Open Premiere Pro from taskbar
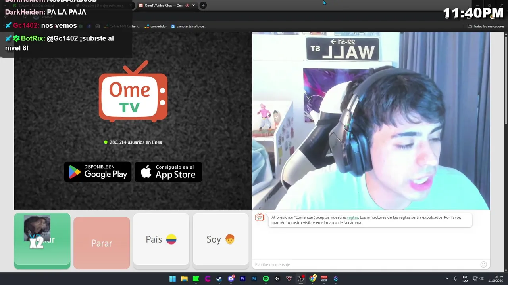This screenshot has height=285, width=508. 242,279
